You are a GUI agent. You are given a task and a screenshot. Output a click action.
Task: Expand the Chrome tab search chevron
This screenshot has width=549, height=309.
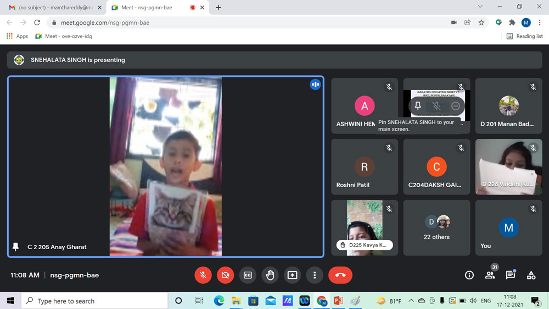[480, 7]
